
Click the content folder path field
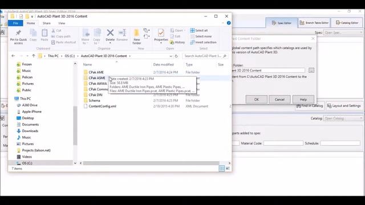269,71
